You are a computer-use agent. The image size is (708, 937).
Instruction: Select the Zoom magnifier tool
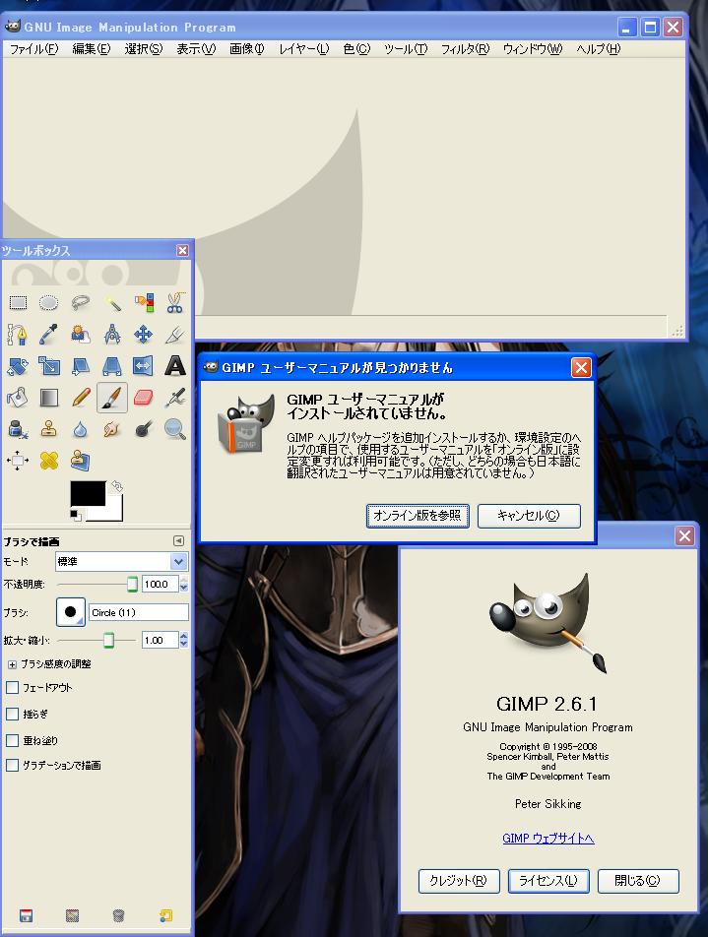click(174, 429)
